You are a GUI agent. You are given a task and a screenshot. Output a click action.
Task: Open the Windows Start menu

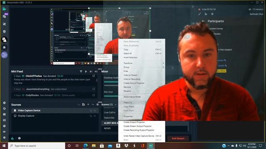[x=4, y=146]
